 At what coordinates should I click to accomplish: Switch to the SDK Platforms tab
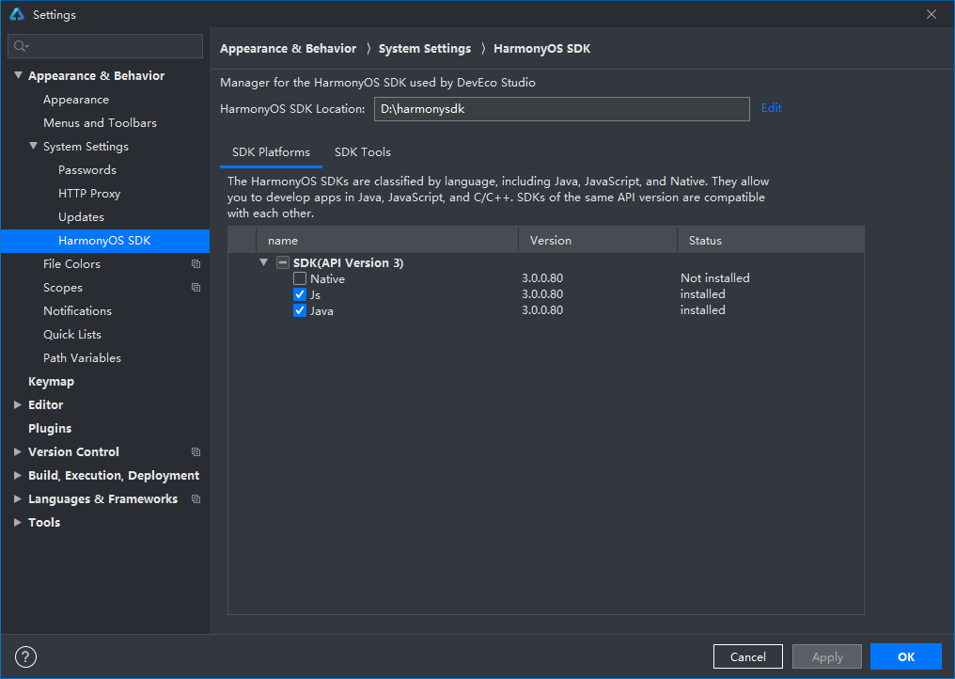coord(271,151)
